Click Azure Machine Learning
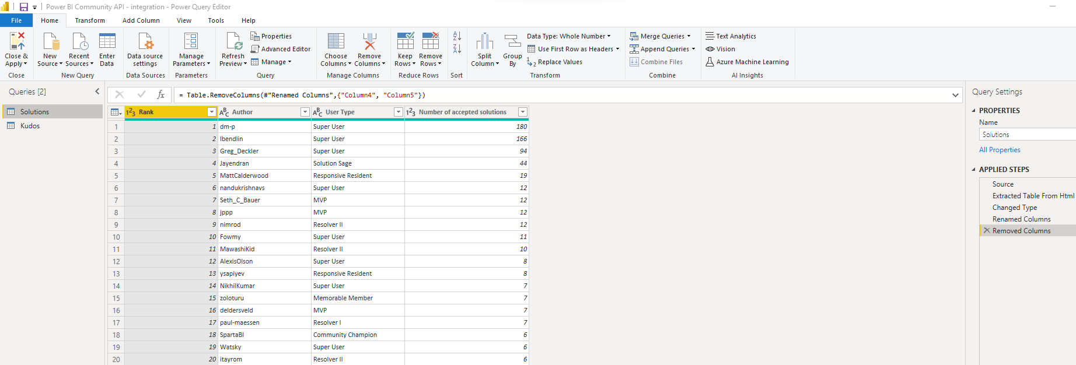Viewport: 1076px width, 365px height. coord(747,62)
